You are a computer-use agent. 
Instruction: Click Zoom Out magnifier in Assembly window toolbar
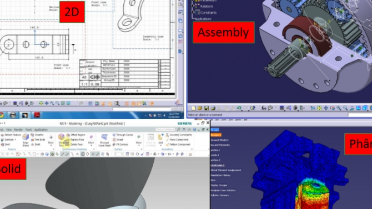click(345, 108)
